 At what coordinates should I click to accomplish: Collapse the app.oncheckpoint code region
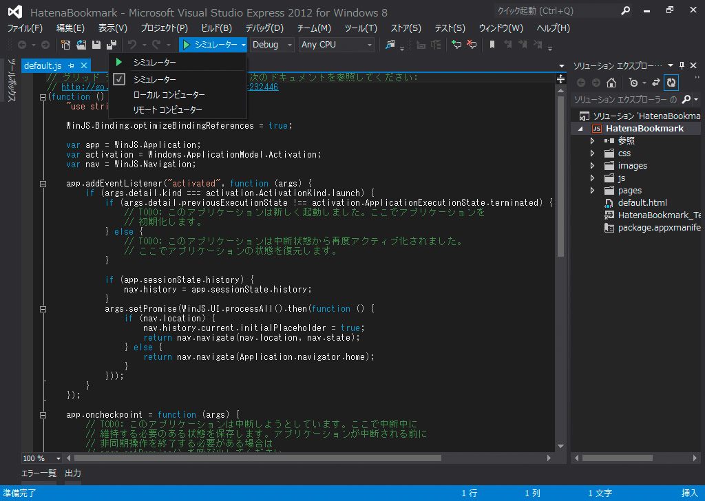click(43, 415)
